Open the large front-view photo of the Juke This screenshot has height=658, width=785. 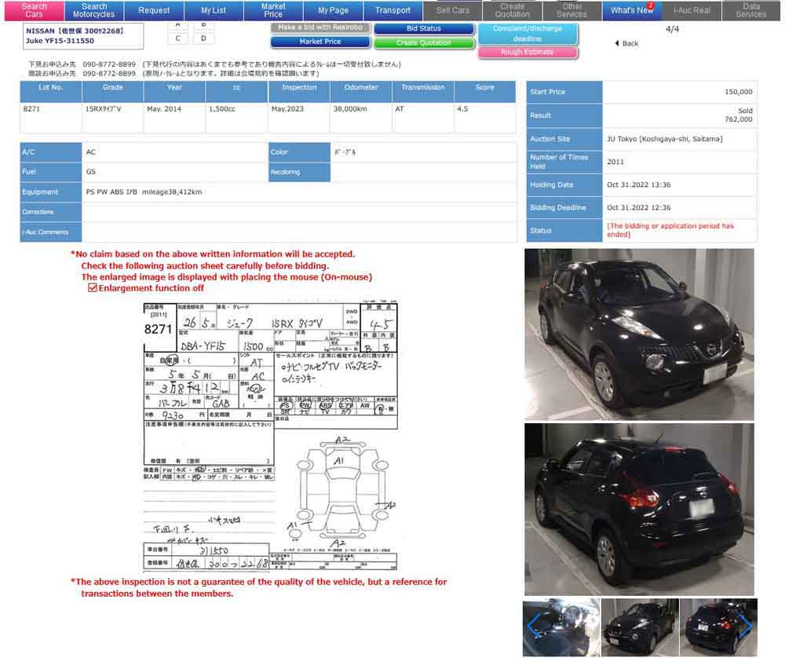click(x=639, y=334)
